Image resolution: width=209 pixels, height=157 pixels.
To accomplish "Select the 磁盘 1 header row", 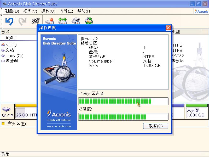I will tap(18, 38).
